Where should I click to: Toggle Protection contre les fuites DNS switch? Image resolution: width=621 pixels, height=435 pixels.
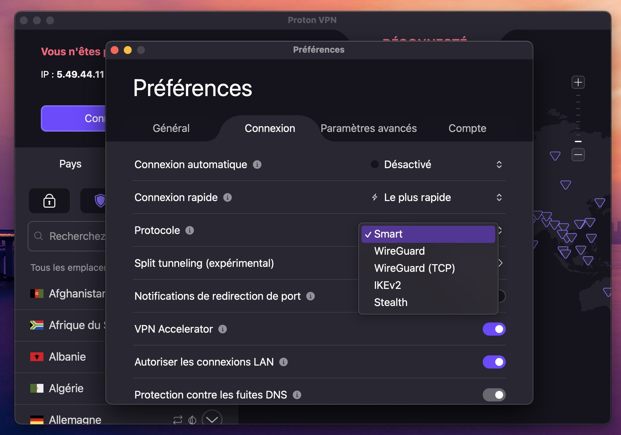coord(494,395)
